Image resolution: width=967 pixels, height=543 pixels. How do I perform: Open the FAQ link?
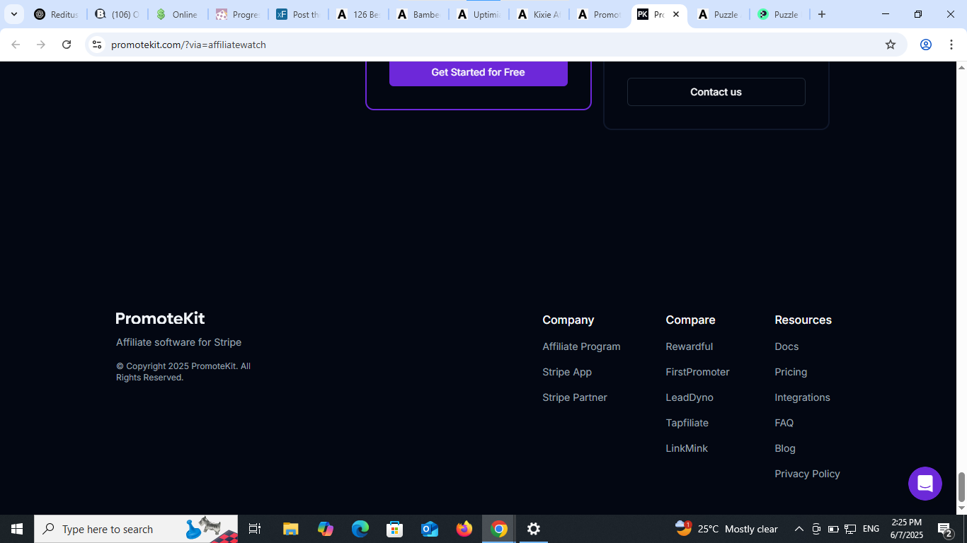coord(784,423)
